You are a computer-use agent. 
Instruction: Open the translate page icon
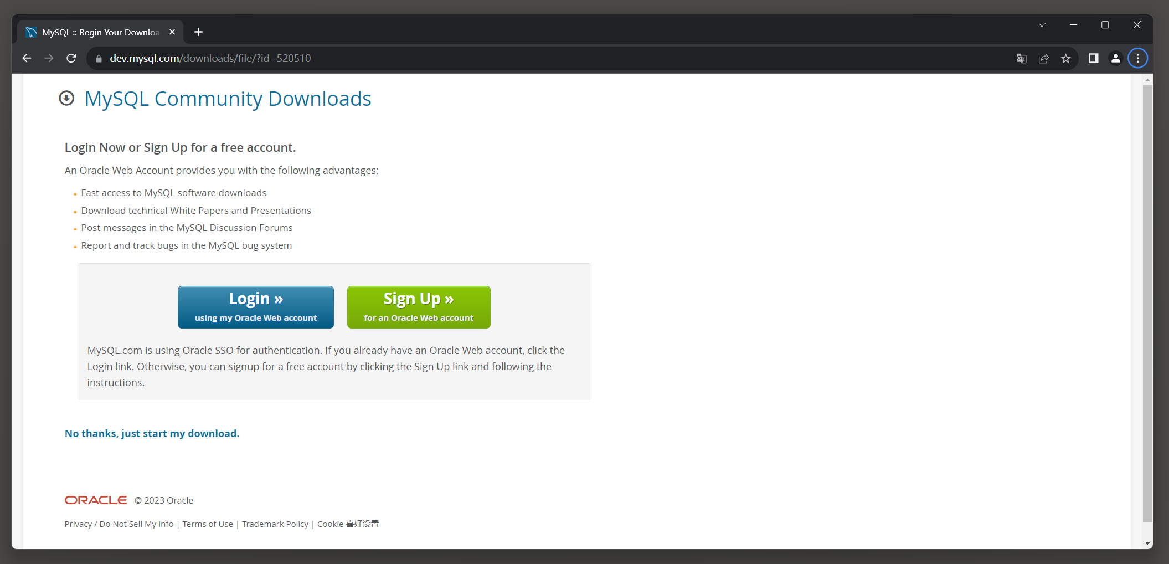click(1022, 58)
